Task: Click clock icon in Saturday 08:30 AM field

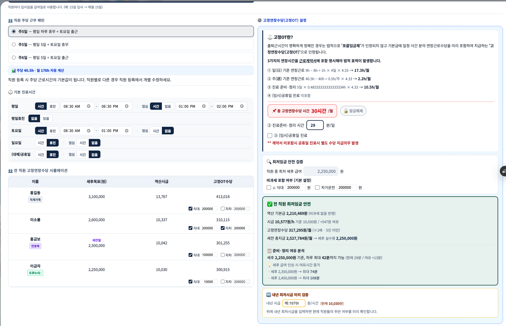Action: point(88,131)
